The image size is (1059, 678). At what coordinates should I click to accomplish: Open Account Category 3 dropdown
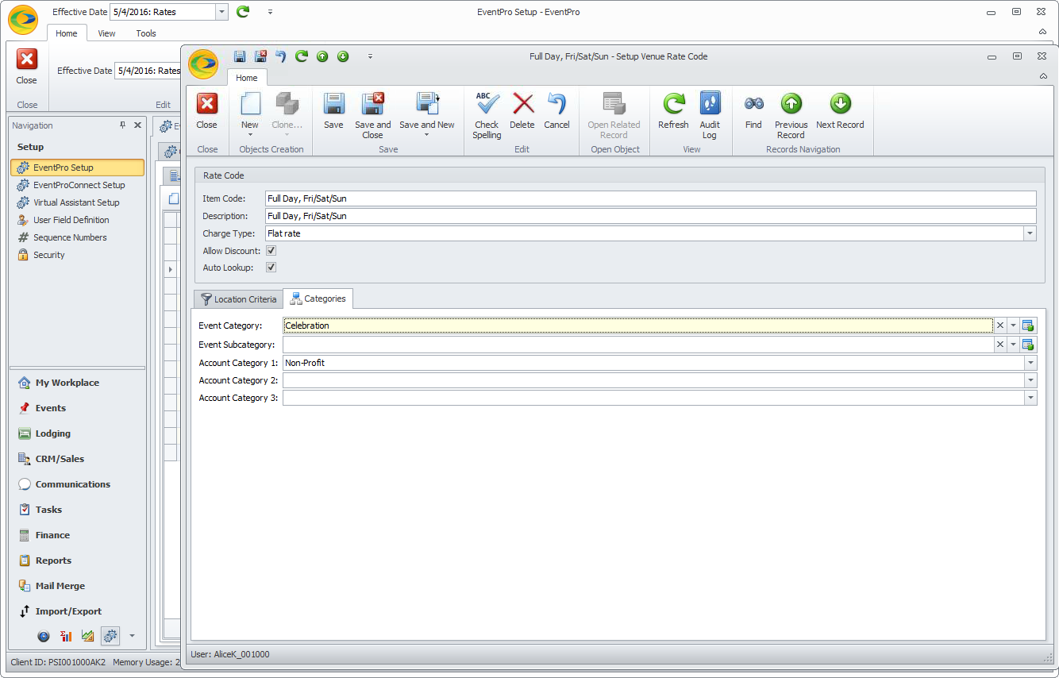(1030, 398)
